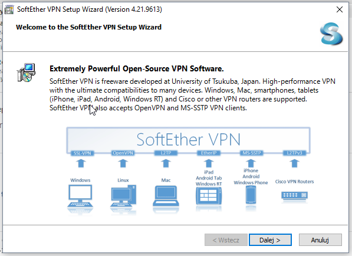Click the SoftEther blue S logo
Screen dimensions: 352x256
click(x=331, y=34)
